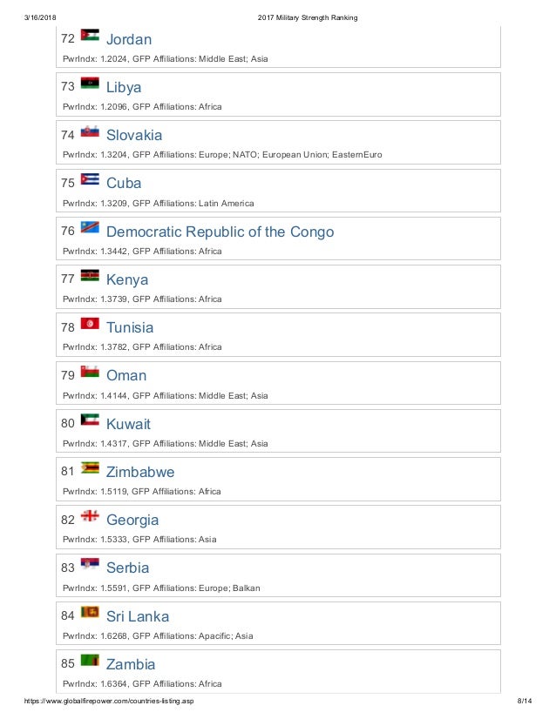Click the Cuba flag icon
This screenshot has width=556, height=719.
(x=90, y=178)
